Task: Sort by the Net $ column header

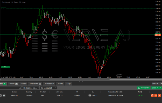Action: (140, 92)
